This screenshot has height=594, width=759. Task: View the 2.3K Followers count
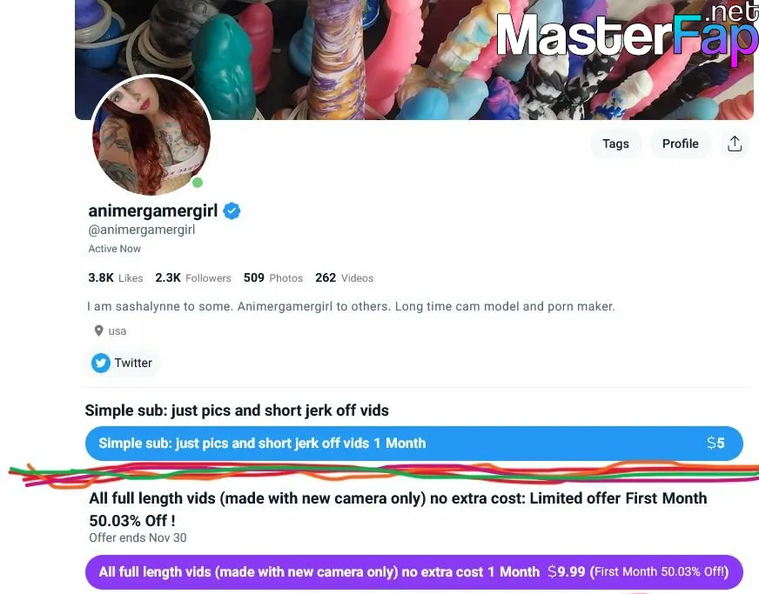tap(192, 277)
